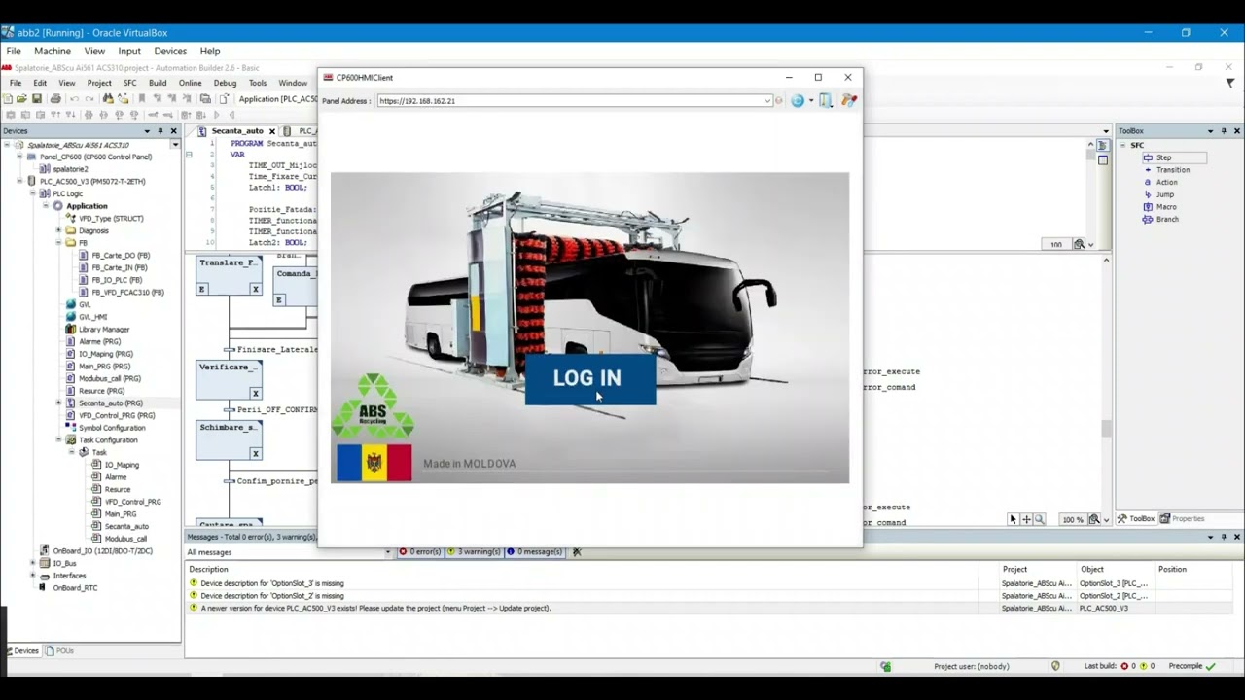Click the zoom magnifier icon beside the 100 field
Screen dimensions: 1245x700
pyautogui.click(x=1080, y=244)
